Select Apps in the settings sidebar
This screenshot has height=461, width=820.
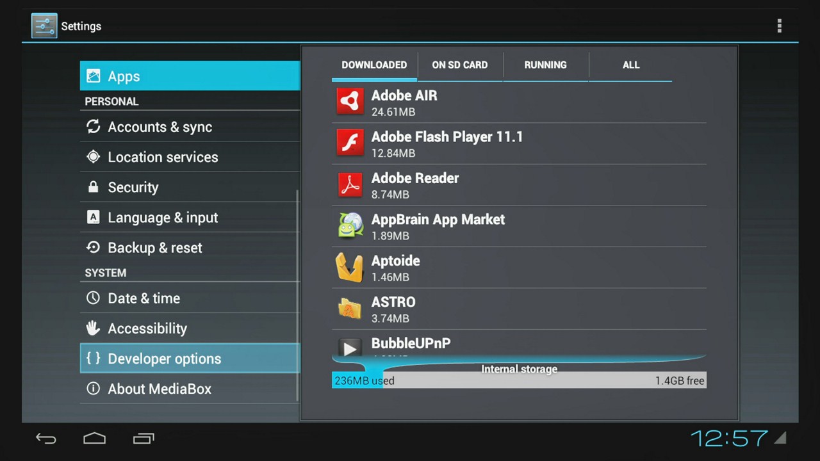tap(190, 76)
